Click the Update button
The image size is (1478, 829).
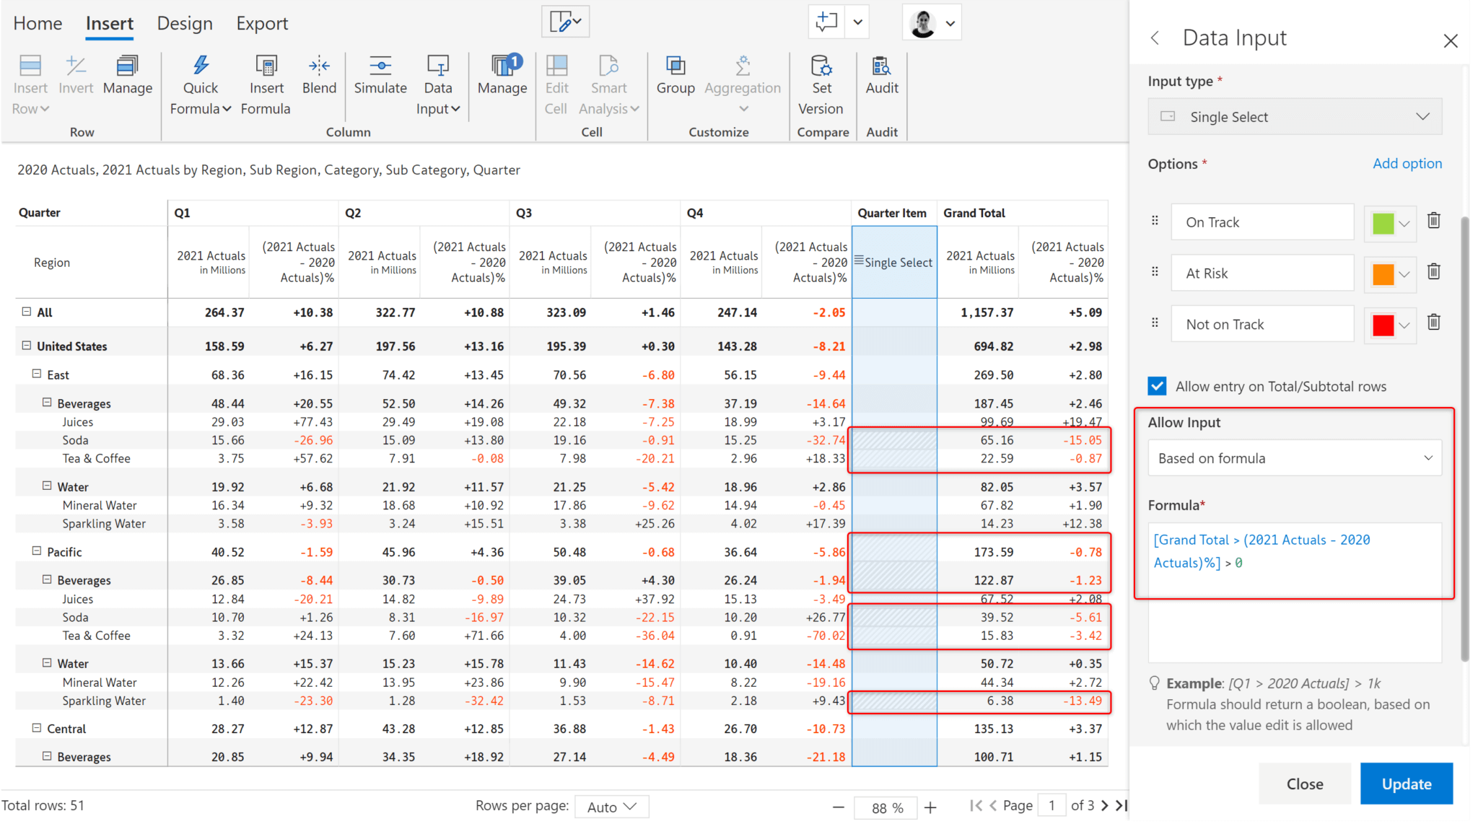coord(1406,784)
